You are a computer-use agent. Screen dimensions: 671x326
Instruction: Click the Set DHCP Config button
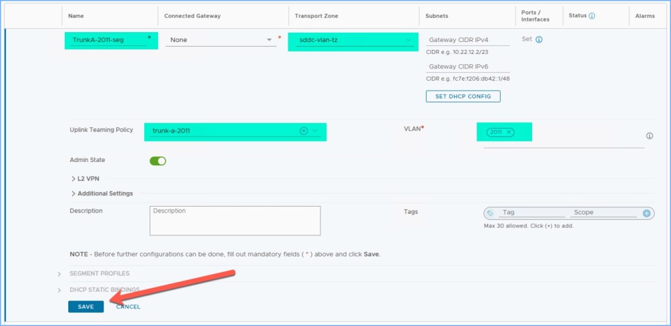[463, 96]
